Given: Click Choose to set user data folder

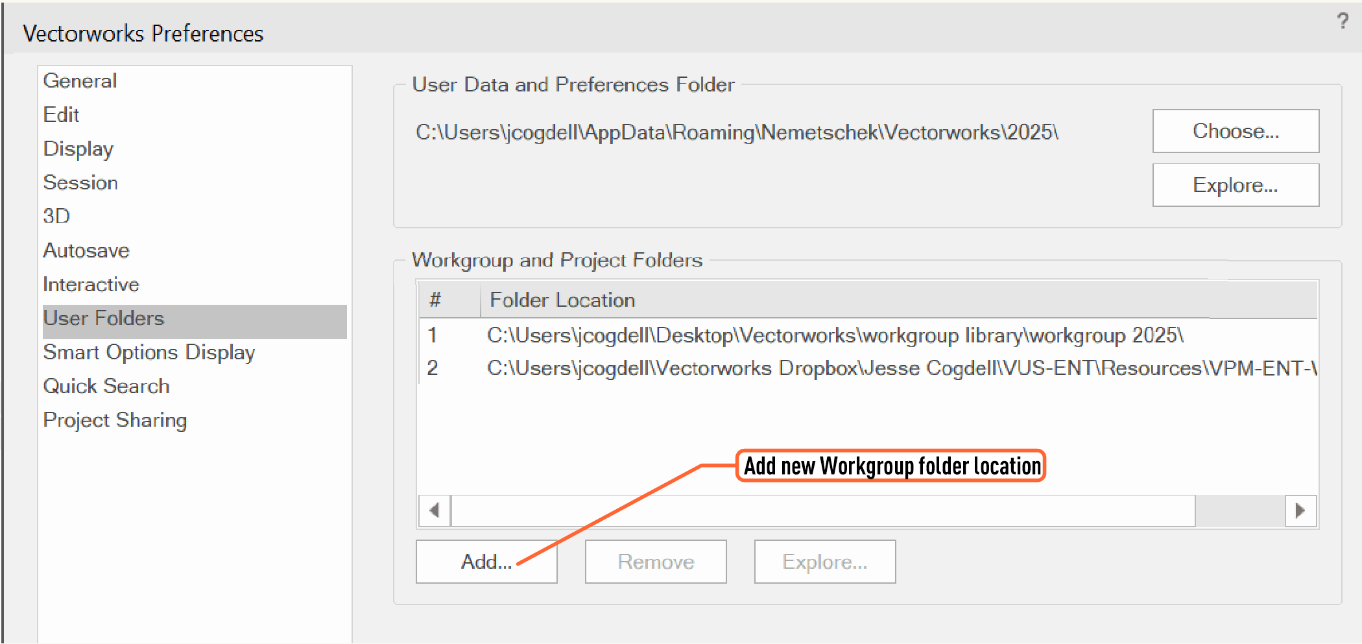Looking at the screenshot, I should click(1236, 131).
